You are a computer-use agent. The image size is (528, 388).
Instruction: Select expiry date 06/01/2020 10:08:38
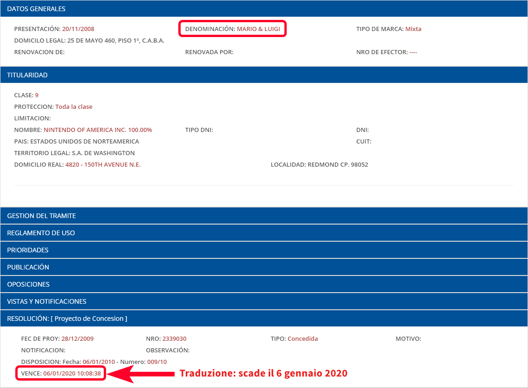click(x=72, y=374)
